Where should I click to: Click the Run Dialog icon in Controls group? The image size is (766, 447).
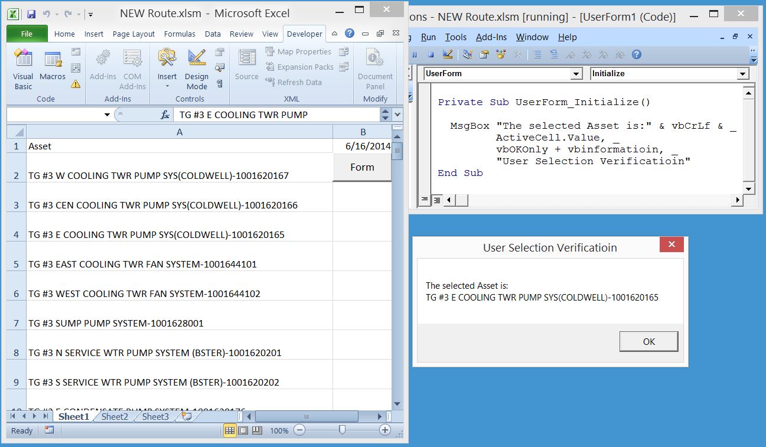click(220, 84)
